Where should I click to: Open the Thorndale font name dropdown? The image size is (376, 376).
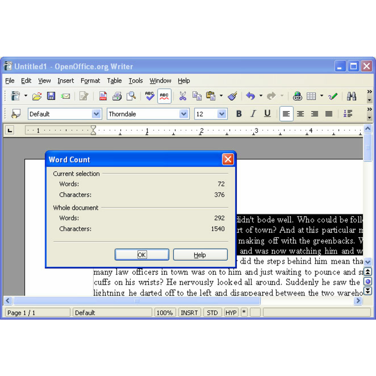[184, 114]
